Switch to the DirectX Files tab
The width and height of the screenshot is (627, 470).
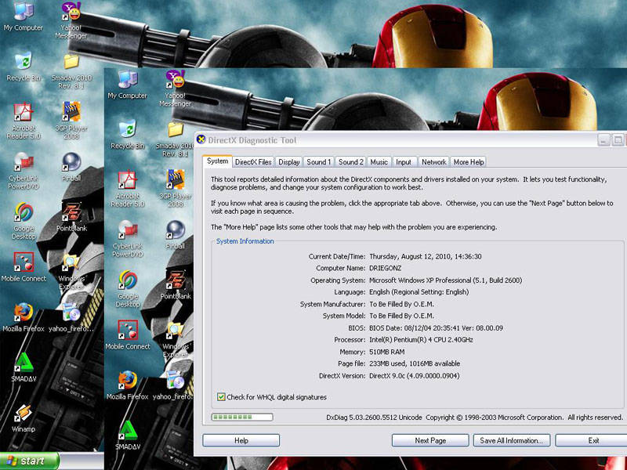(253, 162)
